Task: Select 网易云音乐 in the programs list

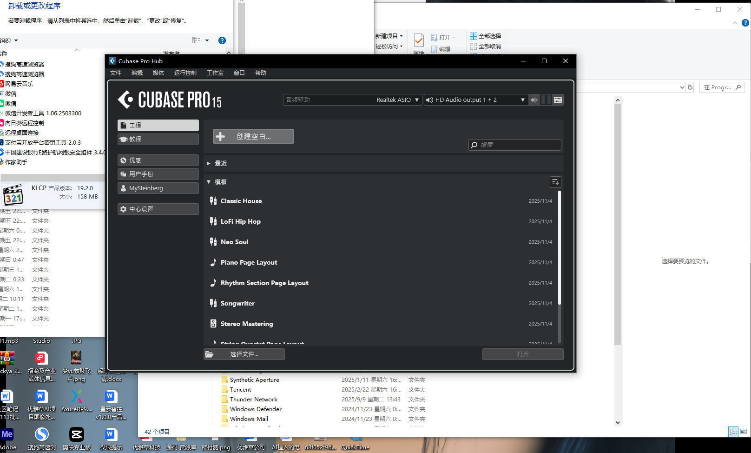Action: click(x=19, y=84)
